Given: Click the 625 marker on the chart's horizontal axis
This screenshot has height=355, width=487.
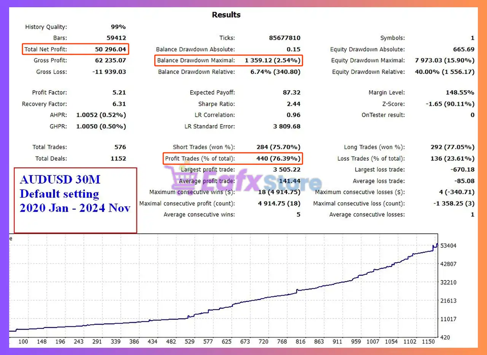Looking at the screenshot, I should click(x=226, y=342).
